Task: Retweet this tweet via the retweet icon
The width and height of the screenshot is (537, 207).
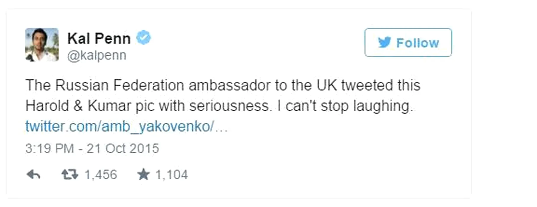Action: click(x=70, y=175)
